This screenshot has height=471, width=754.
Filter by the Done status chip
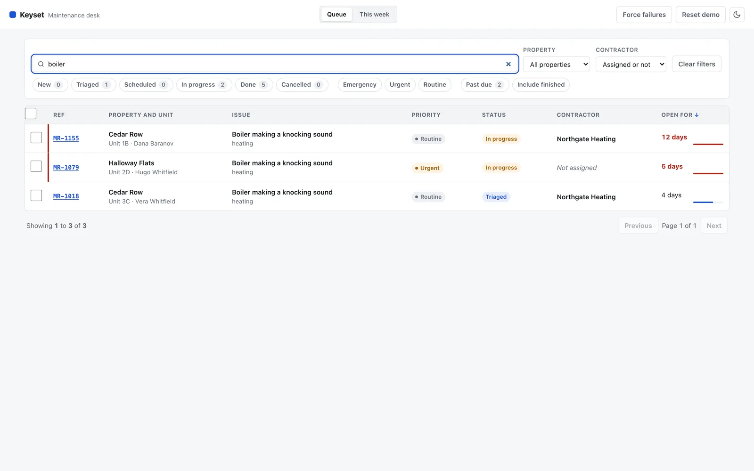click(254, 85)
